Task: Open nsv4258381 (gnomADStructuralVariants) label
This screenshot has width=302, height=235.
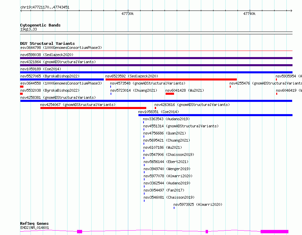Action: tap(58, 97)
